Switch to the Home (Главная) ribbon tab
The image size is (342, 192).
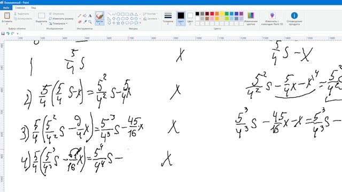20,7
